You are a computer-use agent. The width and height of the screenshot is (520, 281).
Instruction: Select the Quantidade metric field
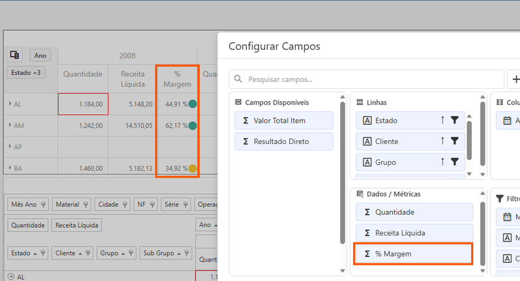[x=414, y=212]
